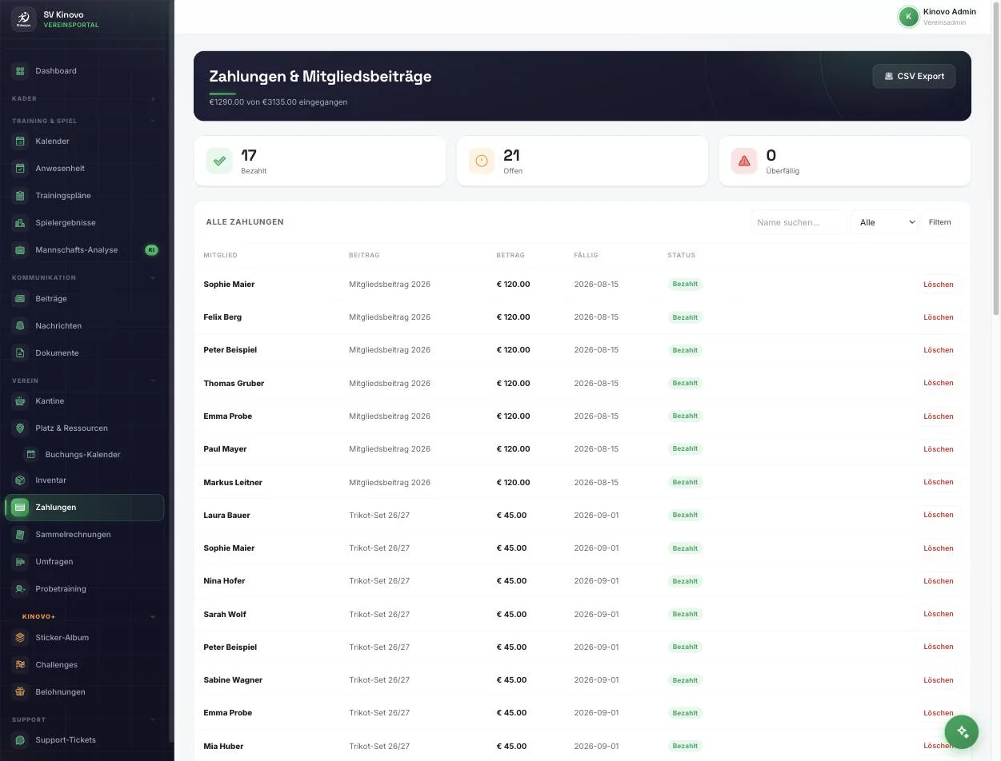Click the Kinovo Admin user name
This screenshot has width=1001, height=761.
[949, 12]
